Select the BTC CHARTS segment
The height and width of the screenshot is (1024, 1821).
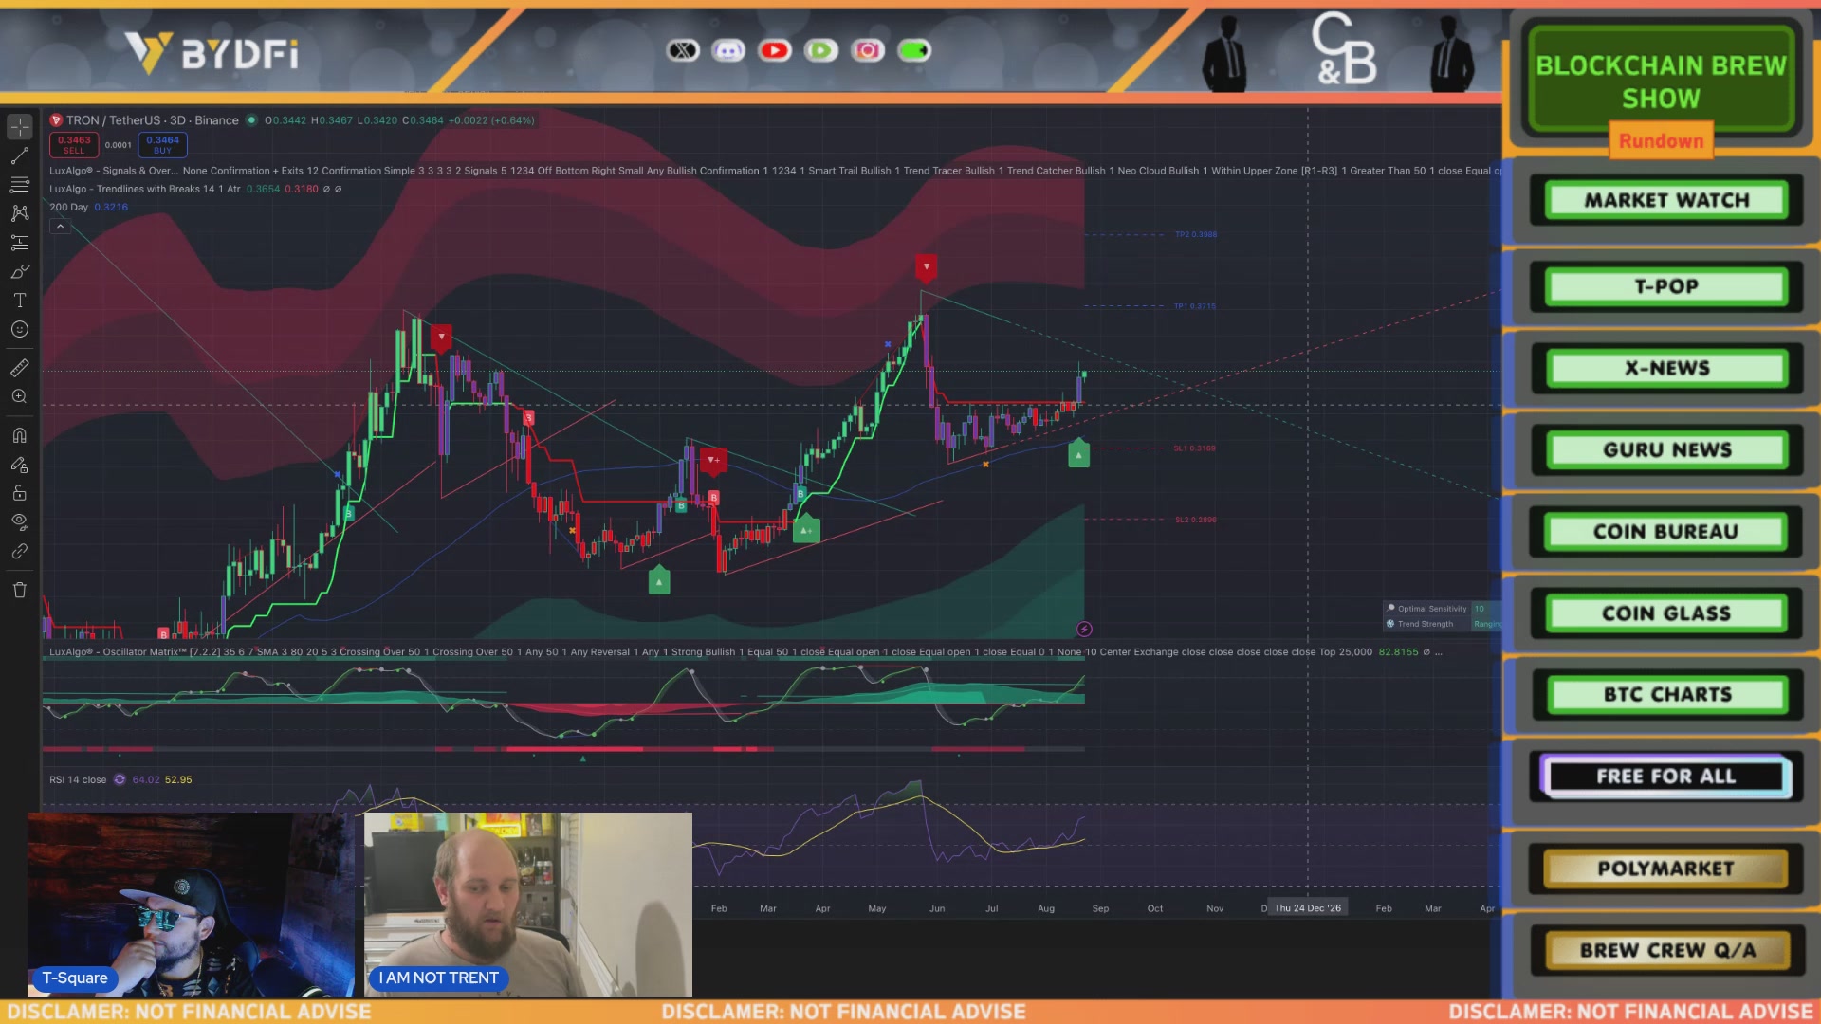point(1666,695)
